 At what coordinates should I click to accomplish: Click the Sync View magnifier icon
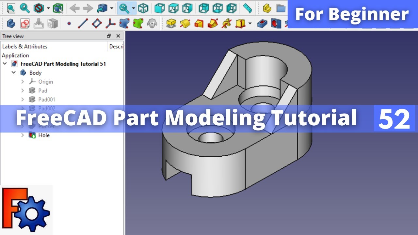tap(124, 8)
